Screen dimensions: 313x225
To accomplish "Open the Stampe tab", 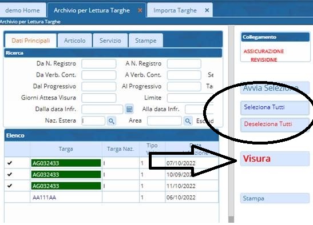I will 146,41.
